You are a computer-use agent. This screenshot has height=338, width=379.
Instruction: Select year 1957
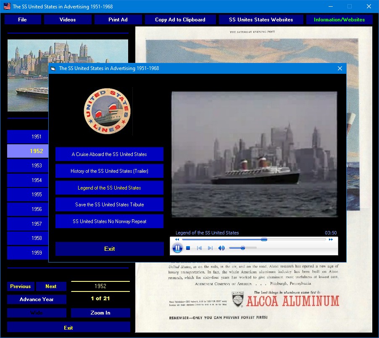click(x=28, y=224)
